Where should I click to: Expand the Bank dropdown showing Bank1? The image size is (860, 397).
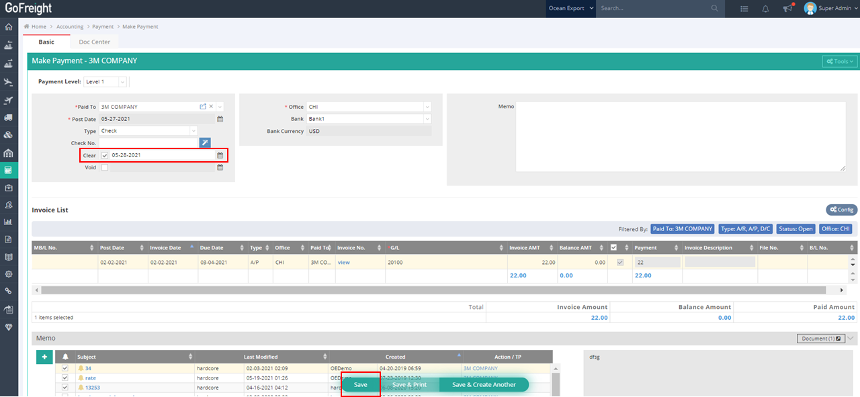pyautogui.click(x=369, y=119)
